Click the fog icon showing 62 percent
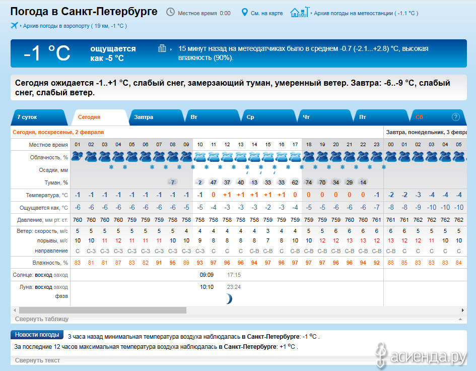Image resolution: width=476 pixels, height=371 pixels. 295,182
